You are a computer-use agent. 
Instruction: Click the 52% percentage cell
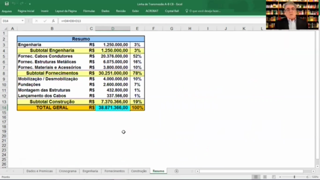[137, 56]
